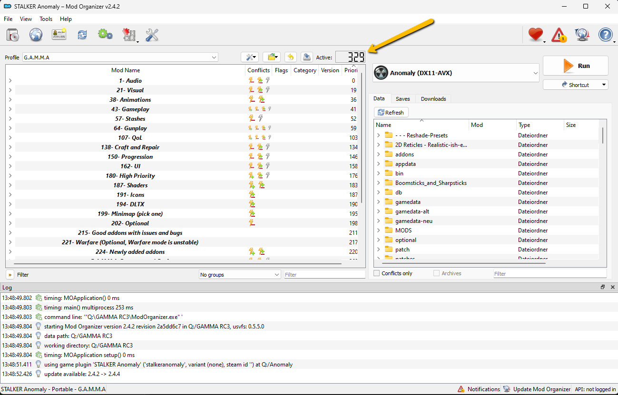Sort by the Conflicts column header
Screen dimensions: 618x395
pos(259,70)
